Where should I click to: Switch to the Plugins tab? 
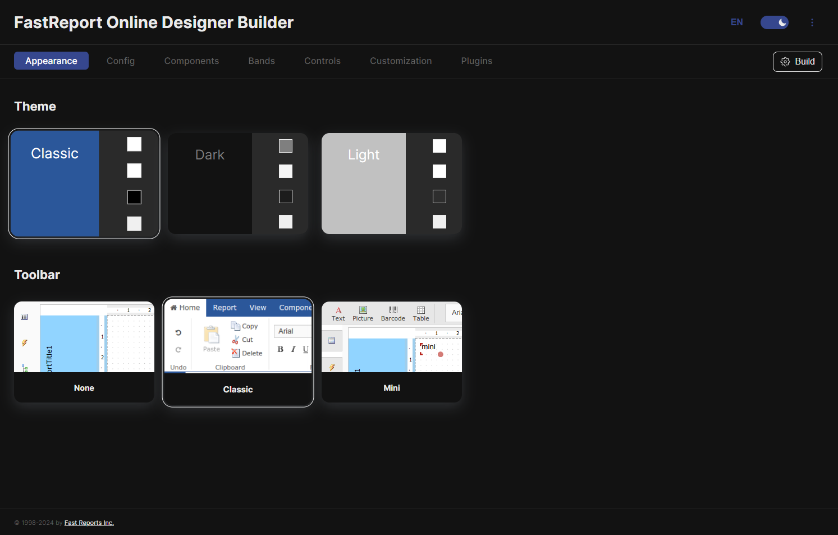tap(477, 61)
